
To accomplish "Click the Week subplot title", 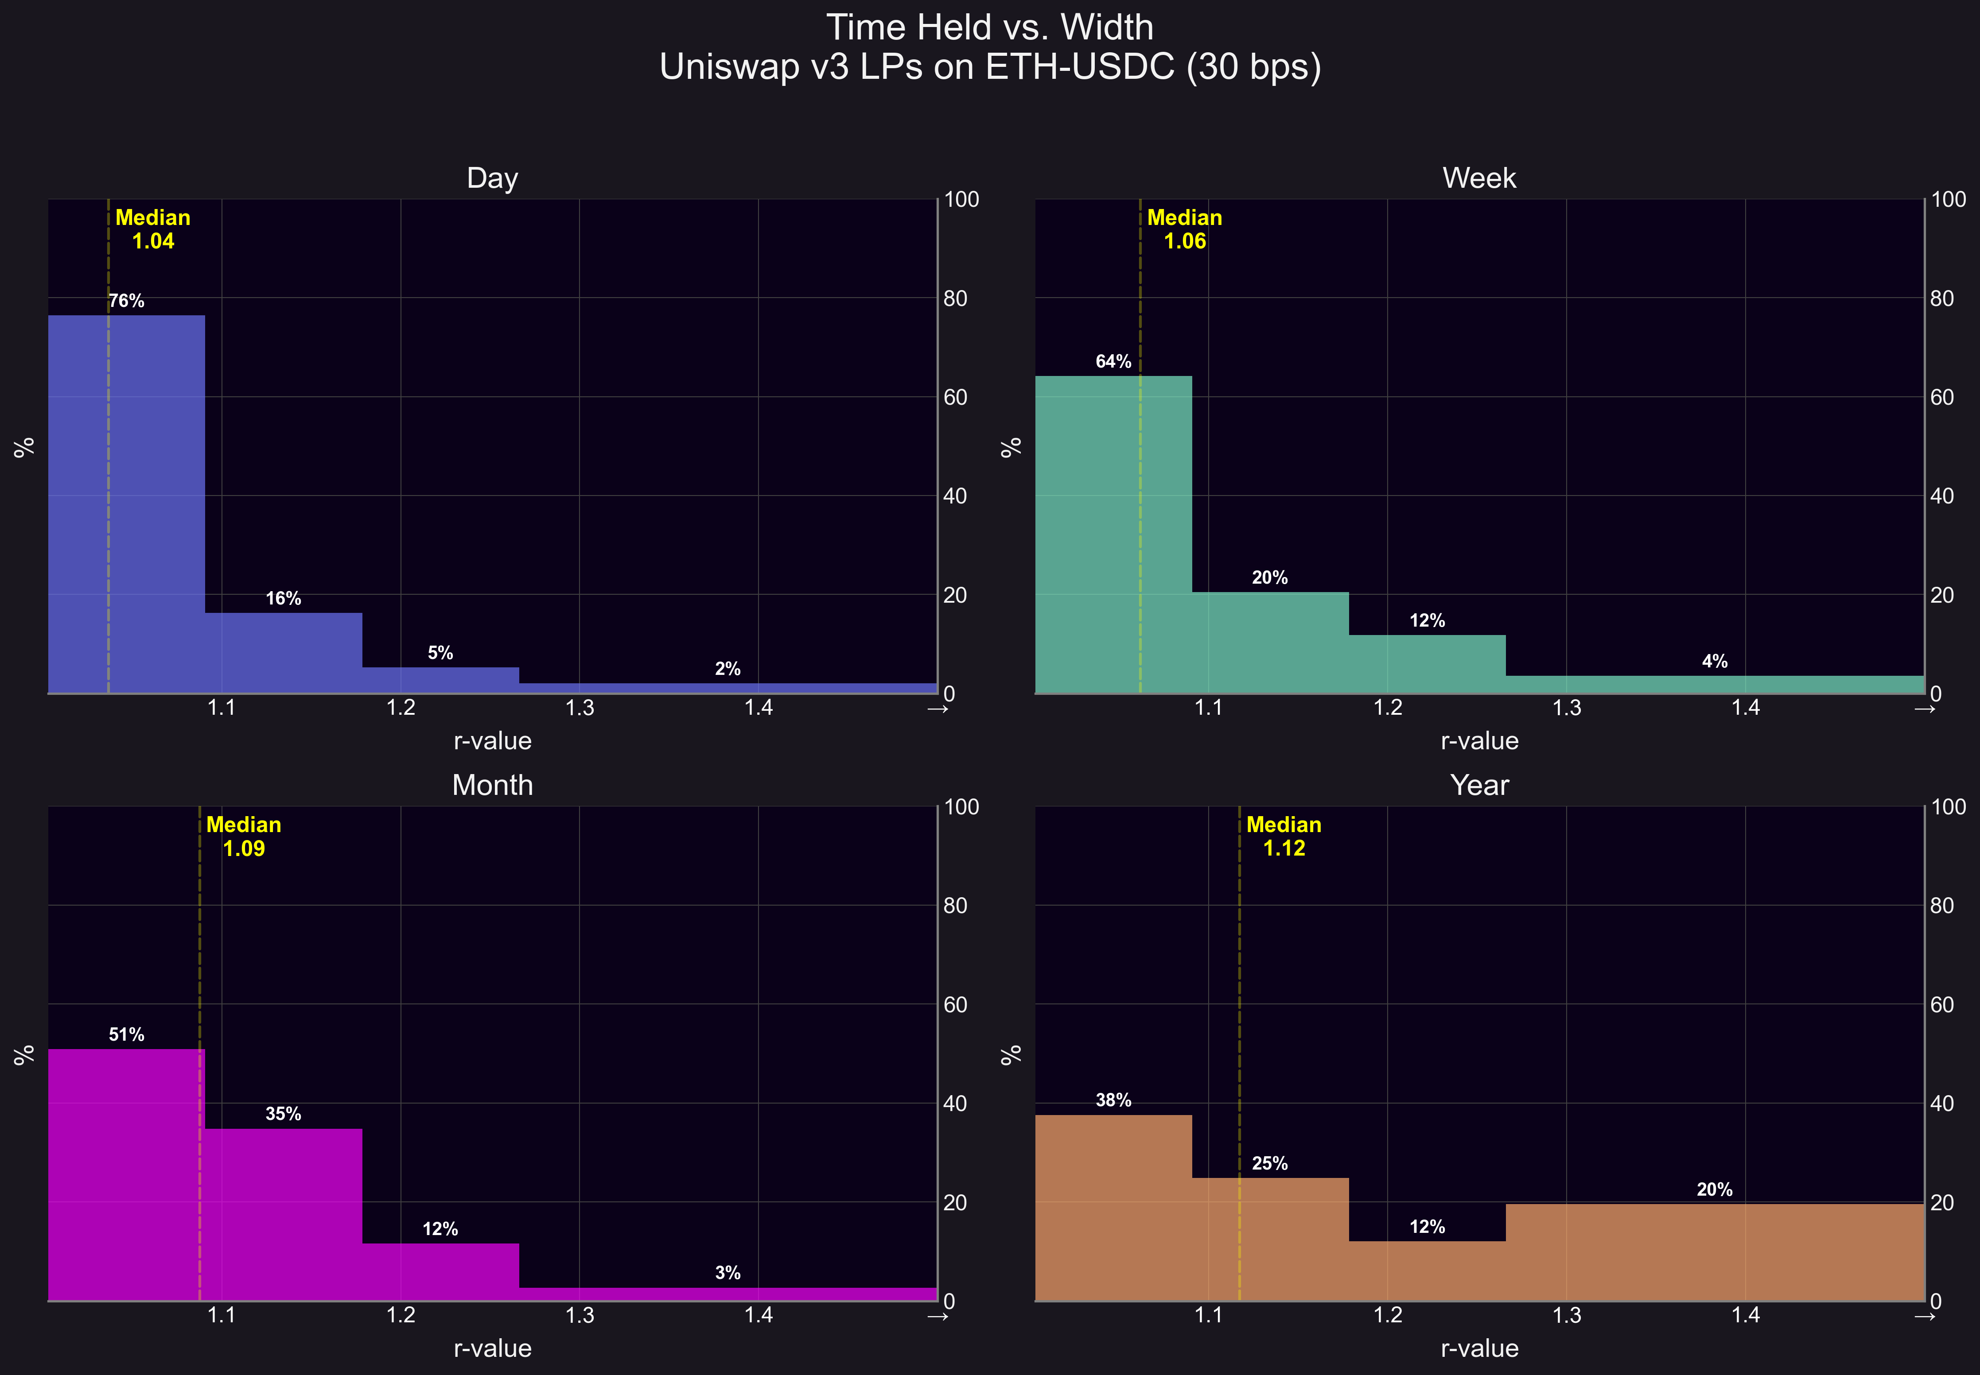I will click(1479, 178).
